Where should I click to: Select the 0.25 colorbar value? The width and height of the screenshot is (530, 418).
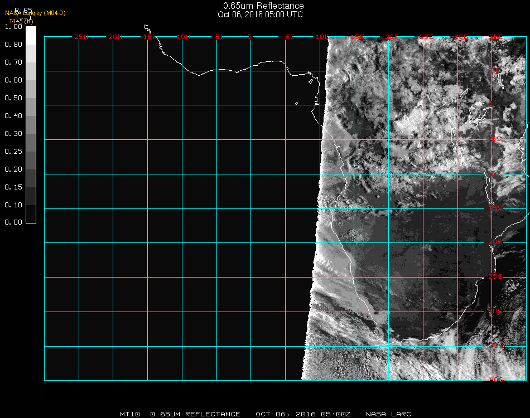13,152
